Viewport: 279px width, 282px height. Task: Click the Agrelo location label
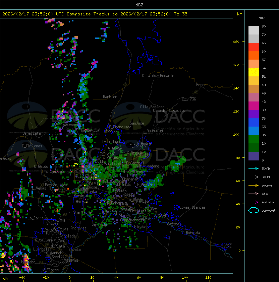pyautogui.click(x=82, y=201)
